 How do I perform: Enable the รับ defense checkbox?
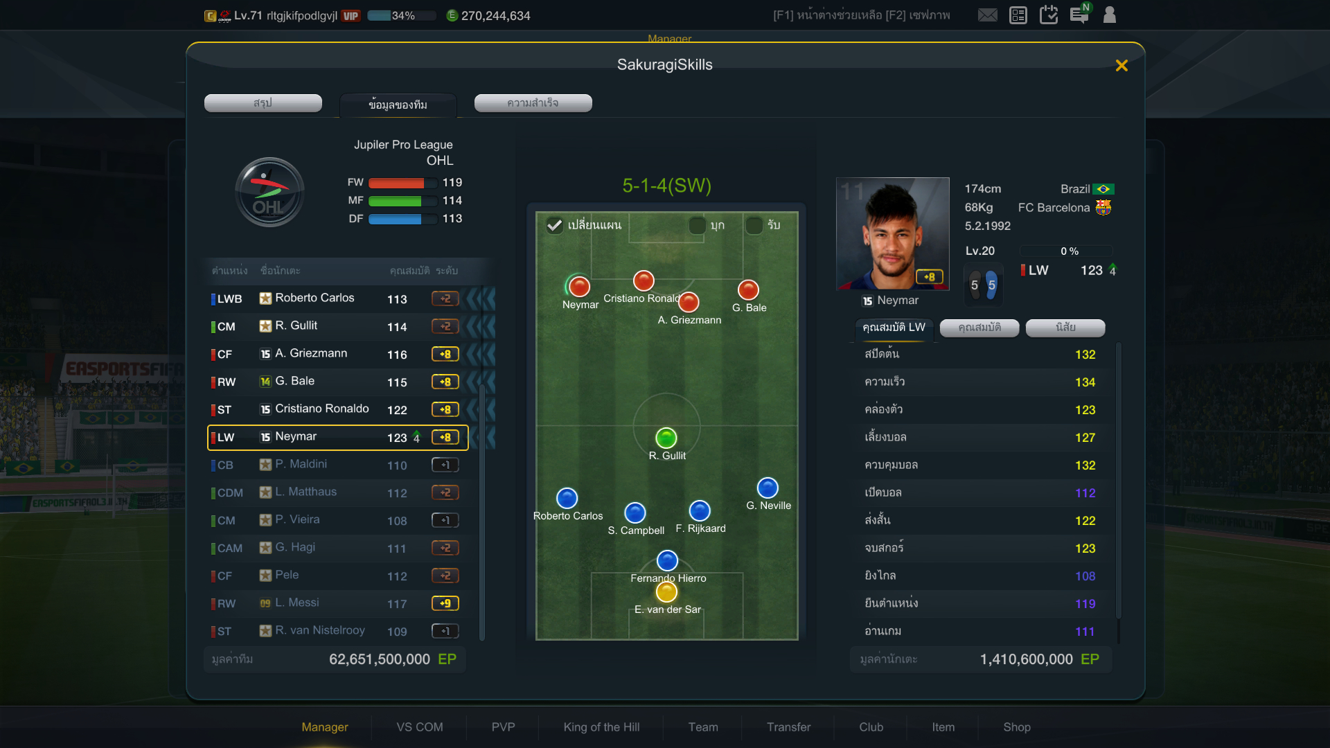tap(754, 225)
